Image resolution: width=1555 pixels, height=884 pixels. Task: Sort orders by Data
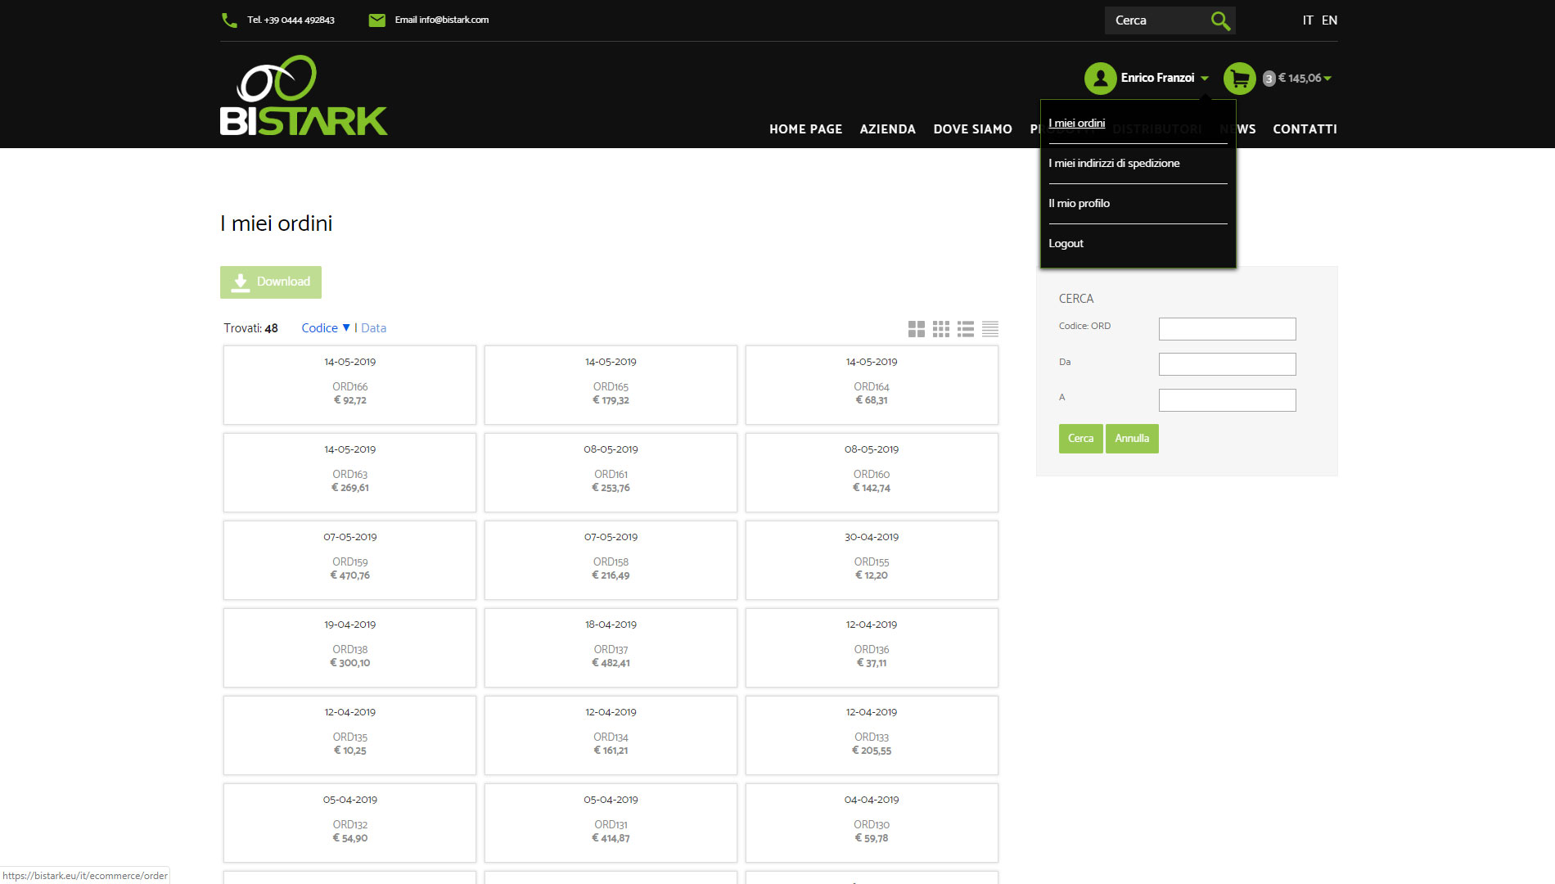point(373,328)
